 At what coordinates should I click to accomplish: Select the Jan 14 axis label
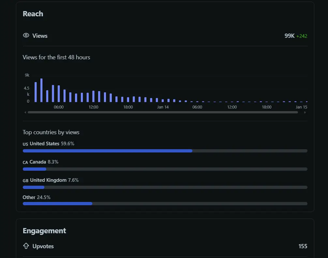(x=163, y=107)
